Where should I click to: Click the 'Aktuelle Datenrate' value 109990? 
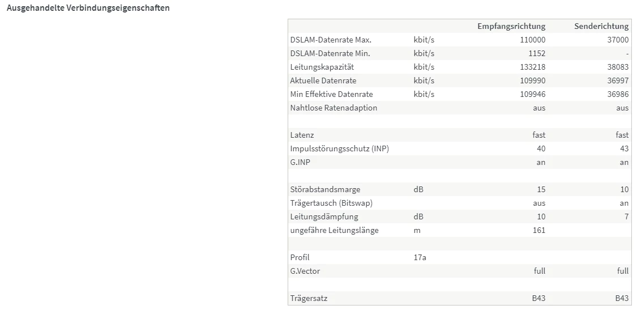click(x=533, y=80)
